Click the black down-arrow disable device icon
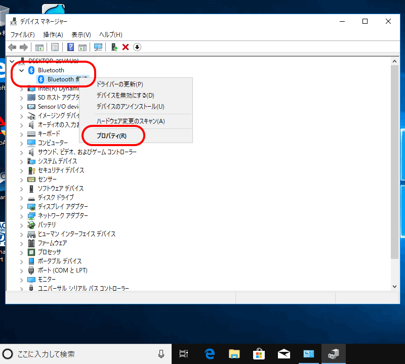 point(137,47)
